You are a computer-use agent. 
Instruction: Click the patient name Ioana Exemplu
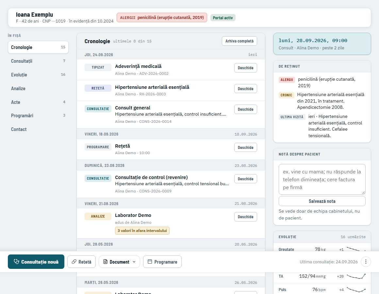34,15
